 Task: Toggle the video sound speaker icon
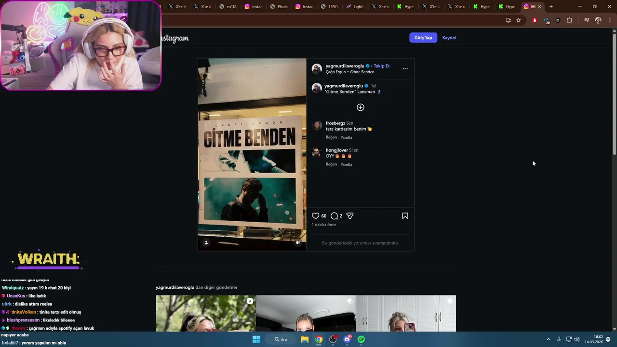point(298,243)
